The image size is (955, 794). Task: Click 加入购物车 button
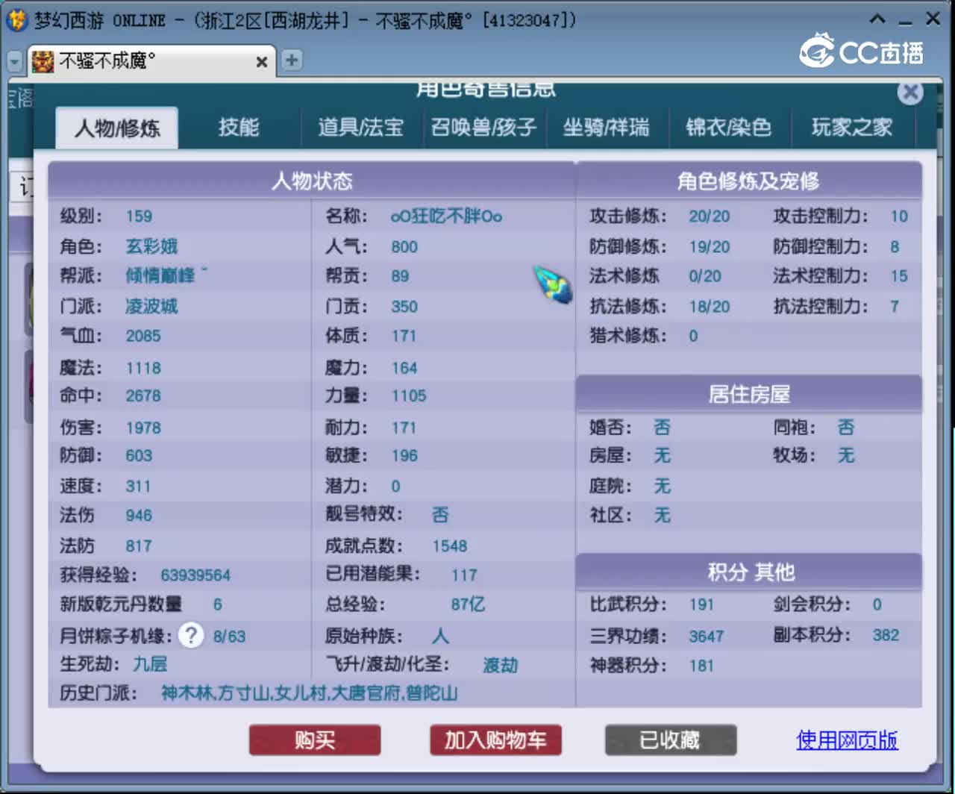coord(495,740)
